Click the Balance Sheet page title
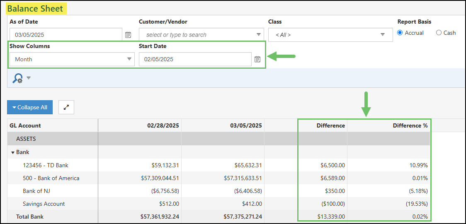 [35, 9]
